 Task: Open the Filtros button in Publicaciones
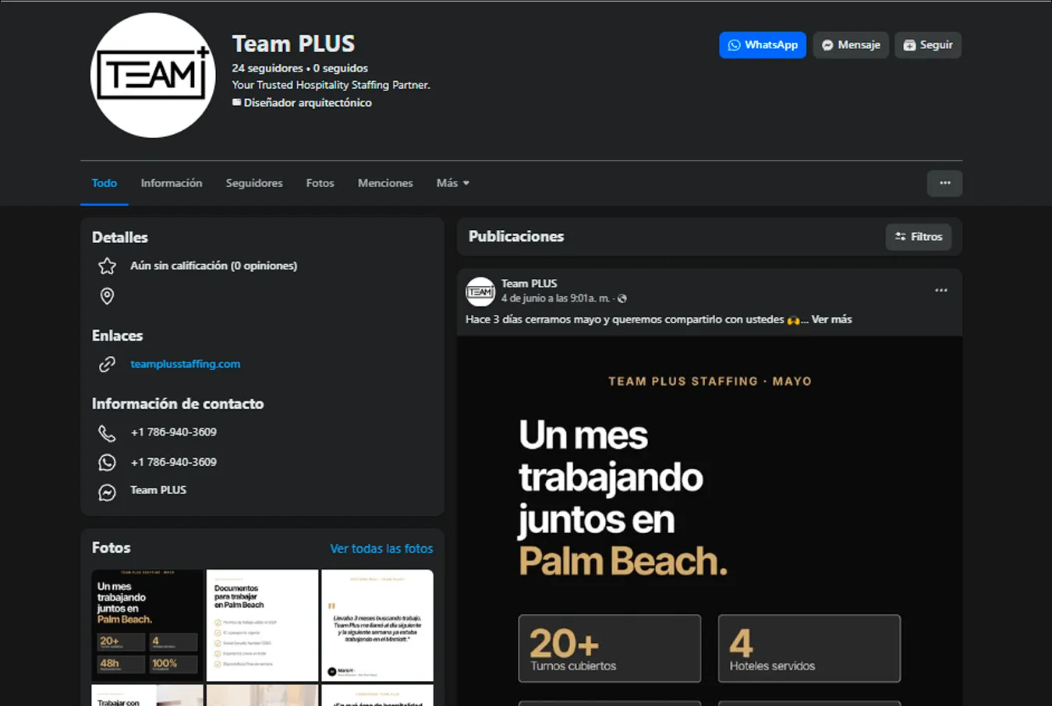coord(918,237)
